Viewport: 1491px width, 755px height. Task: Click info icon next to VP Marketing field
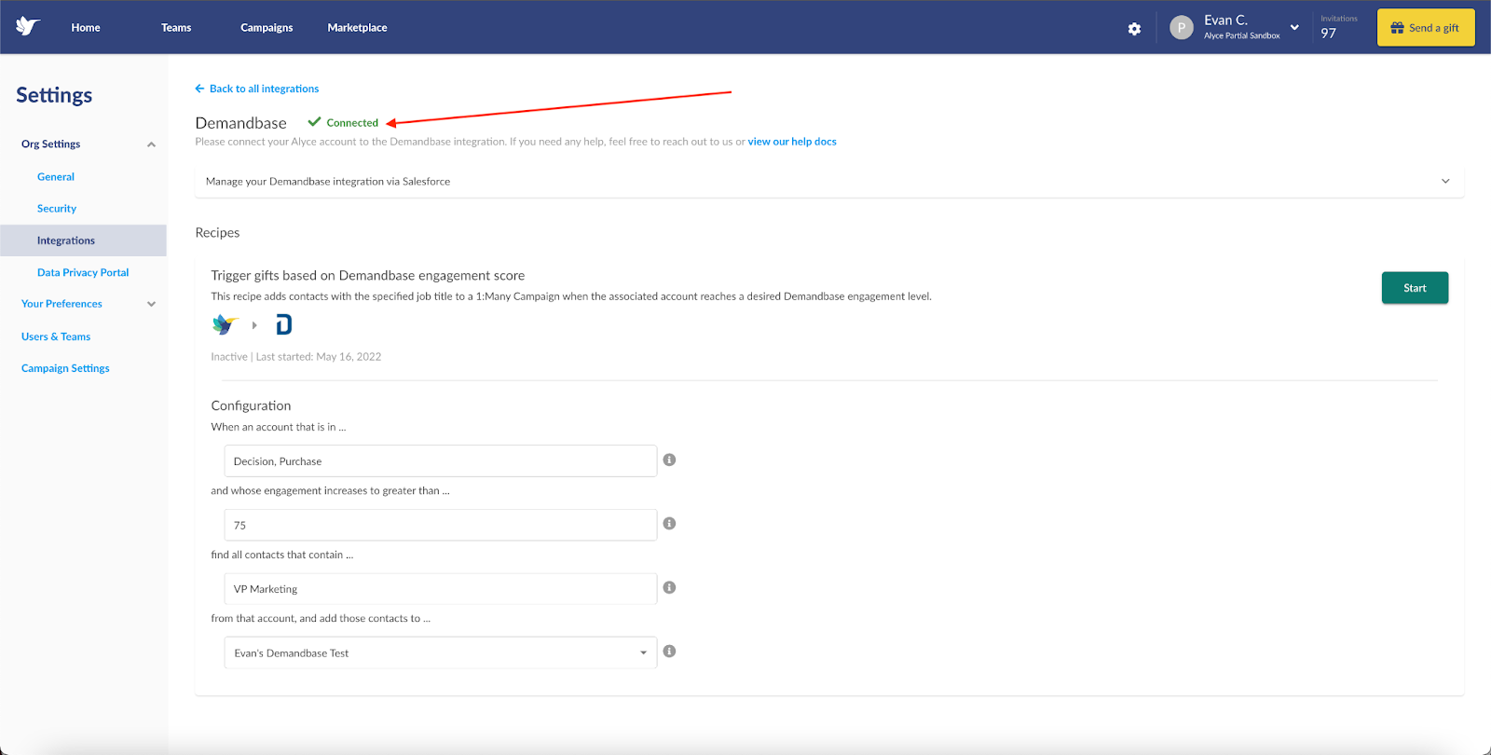coord(669,587)
